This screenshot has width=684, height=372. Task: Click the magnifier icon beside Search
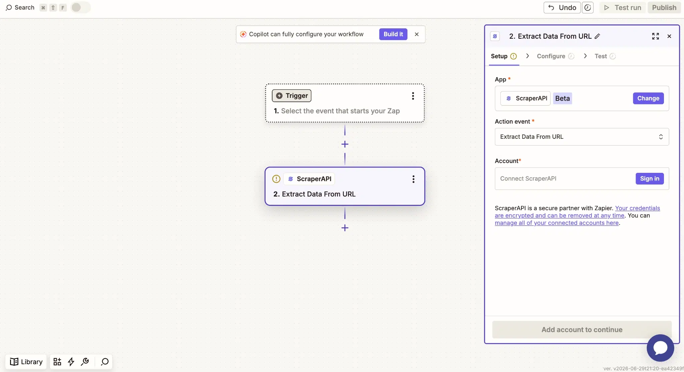pos(9,7)
